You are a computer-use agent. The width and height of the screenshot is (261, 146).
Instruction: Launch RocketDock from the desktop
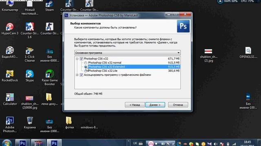tap(10, 76)
